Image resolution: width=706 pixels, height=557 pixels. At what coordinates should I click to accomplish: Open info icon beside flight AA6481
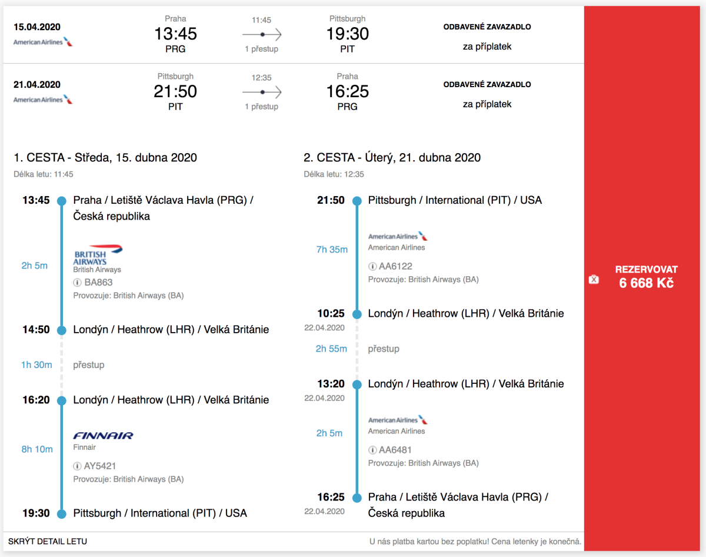coord(372,450)
